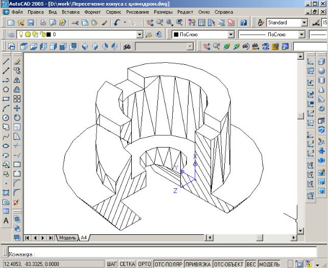Toggle ПРИВЯЗКА object snap

(198, 264)
